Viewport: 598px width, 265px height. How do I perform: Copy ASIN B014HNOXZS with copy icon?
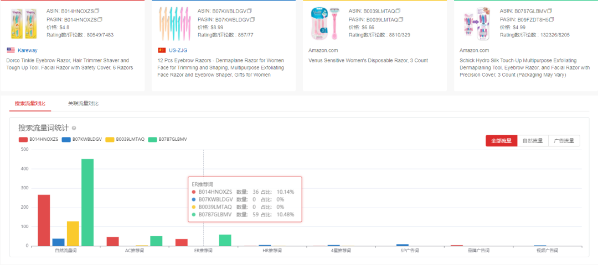click(97, 11)
